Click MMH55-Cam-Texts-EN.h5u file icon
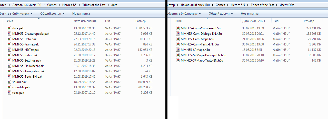 (178, 44)
